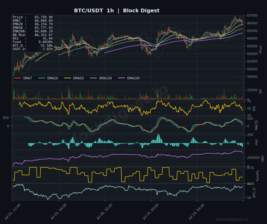This screenshot has height=224, width=267.
Task: Click the RSI panel axis label
Action: pyautogui.click(x=254, y=108)
